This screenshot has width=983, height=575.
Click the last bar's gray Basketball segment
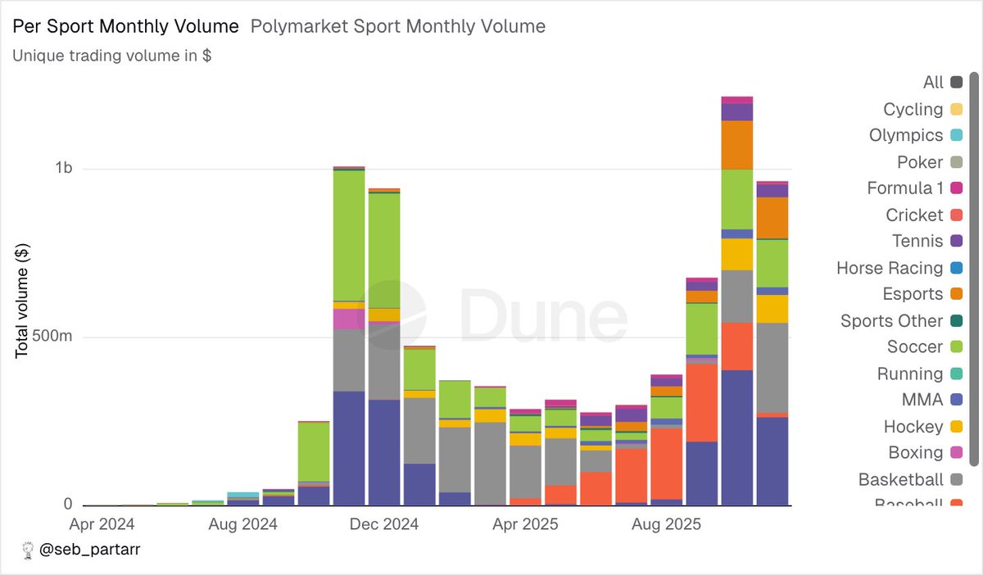[772, 368]
